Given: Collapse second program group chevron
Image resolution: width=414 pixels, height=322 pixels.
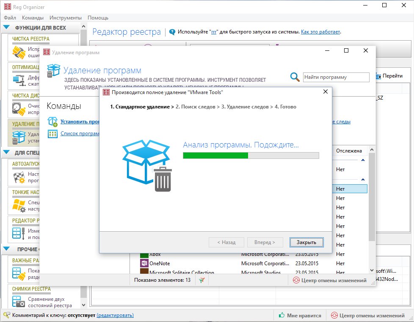Looking at the screenshot, I should (363, 180).
